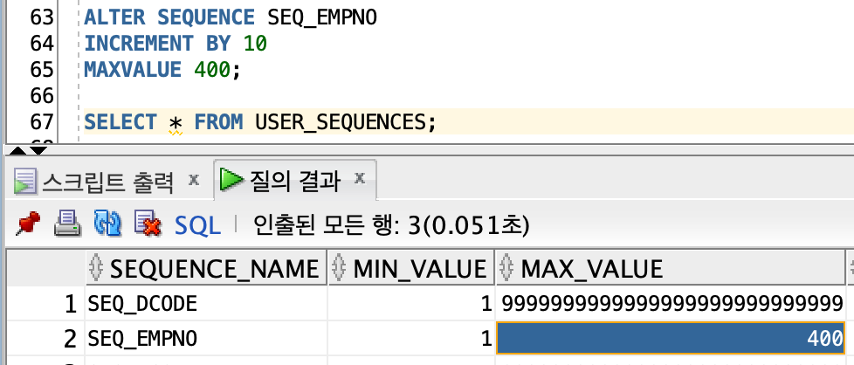This screenshot has width=854, height=365.
Task: Select row number 2 in results grid
Action: [x=45, y=339]
